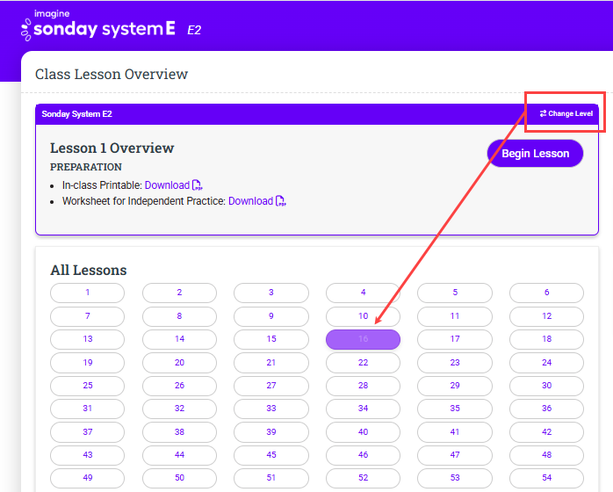This screenshot has height=492, width=613.
Task: Download the In-class Printable file
Action: point(167,185)
